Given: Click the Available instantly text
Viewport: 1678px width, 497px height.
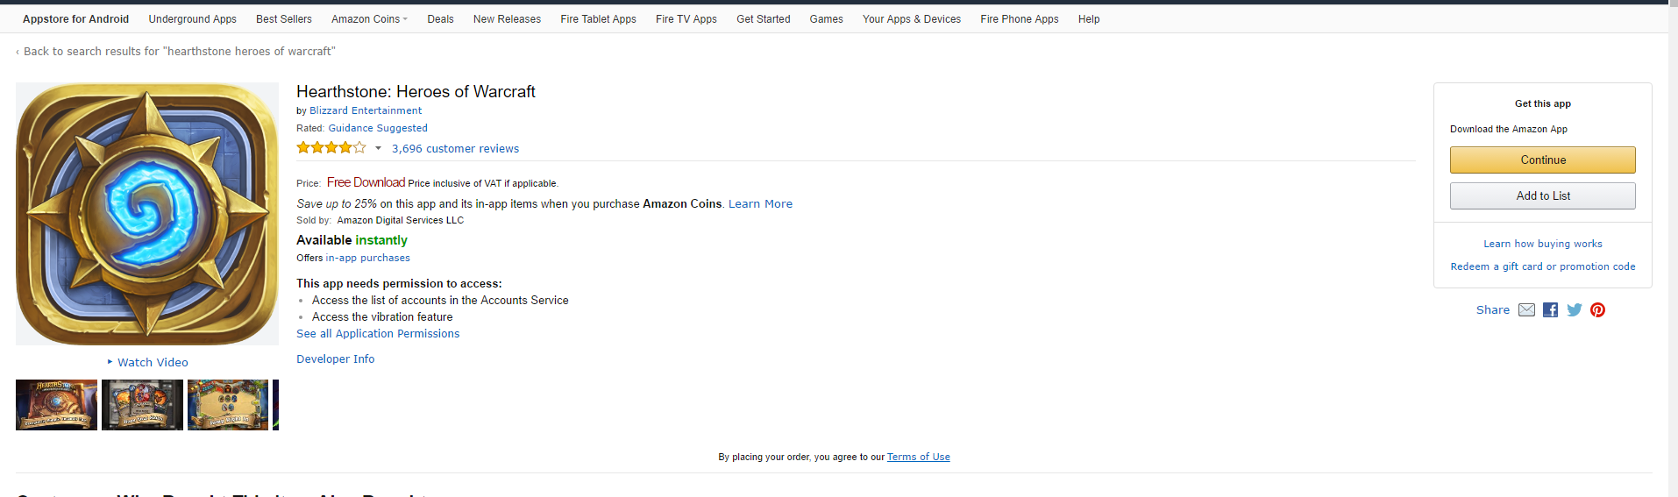Looking at the screenshot, I should [352, 239].
